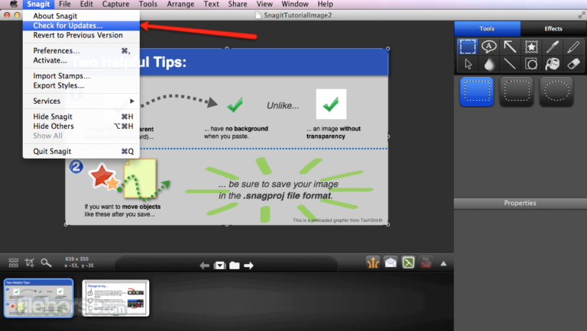Choose Activate... menu item
The width and height of the screenshot is (587, 331).
coord(81,60)
